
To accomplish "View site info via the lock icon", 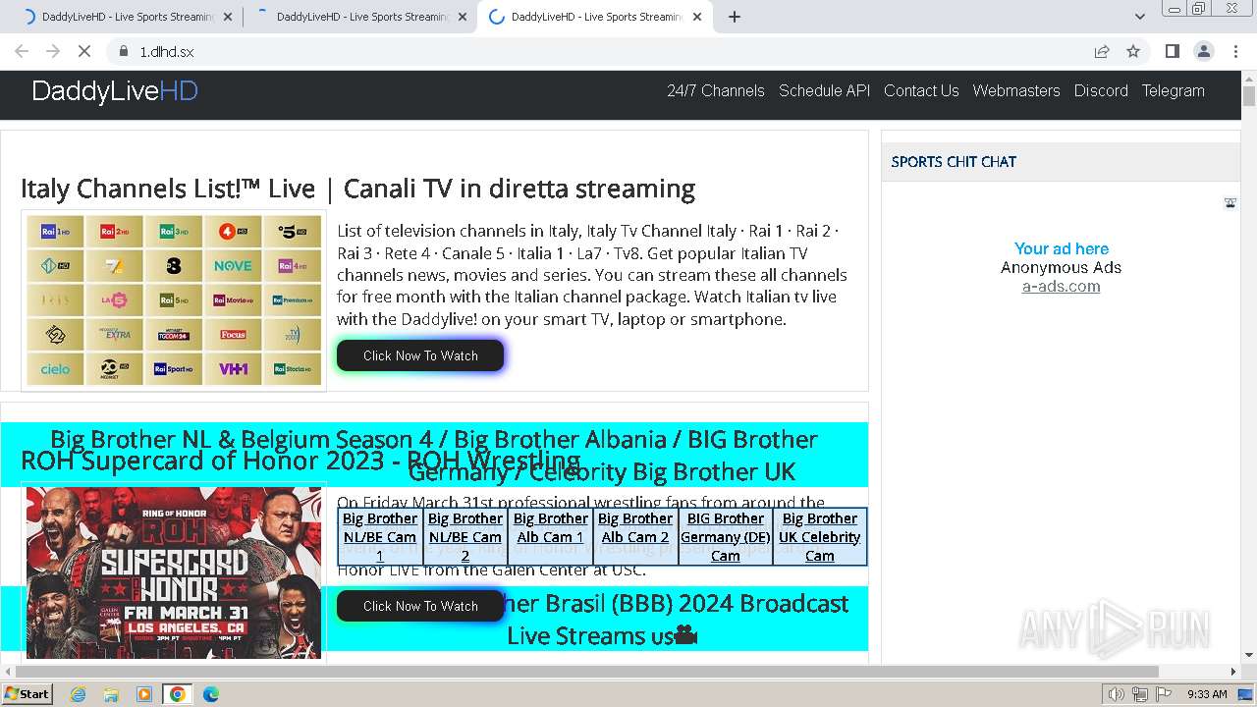I will (x=123, y=51).
